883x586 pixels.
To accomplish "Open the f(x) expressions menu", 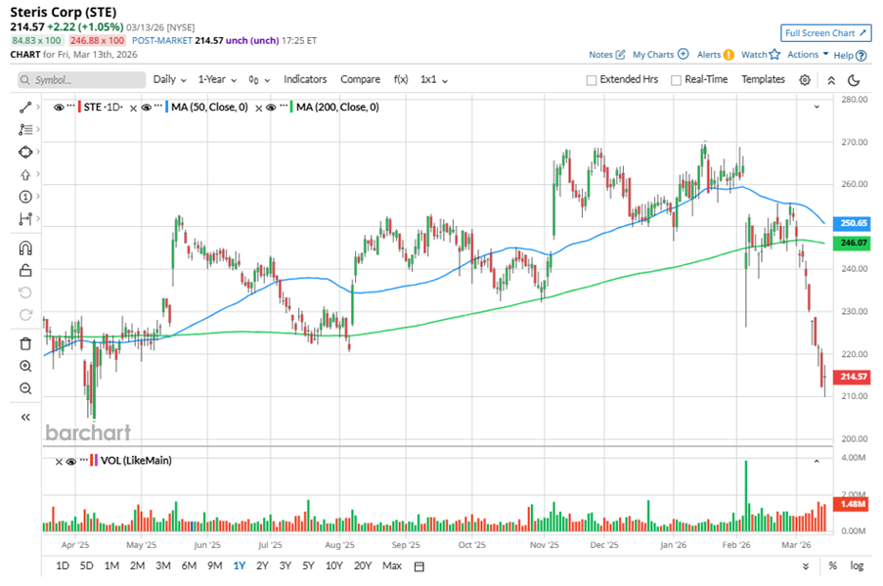I will (400, 79).
